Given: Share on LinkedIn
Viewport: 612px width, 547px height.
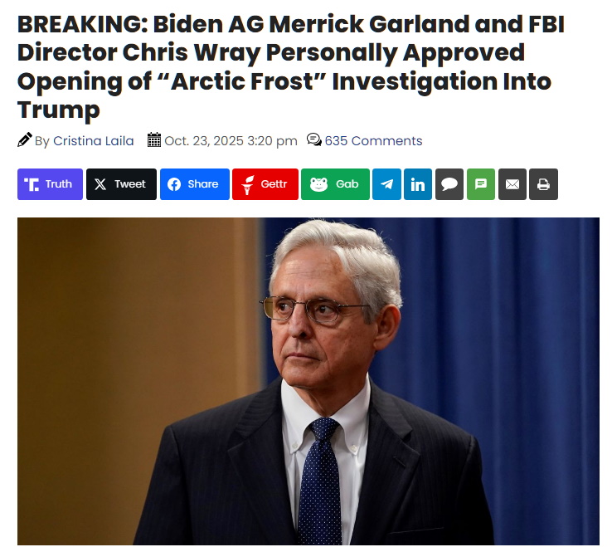Looking at the screenshot, I should pyautogui.click(x=418, y=184).
